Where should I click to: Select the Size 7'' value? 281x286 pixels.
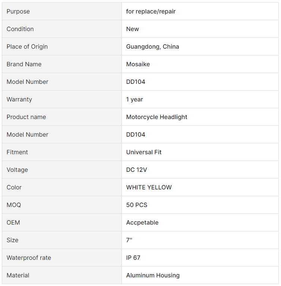coord(129,240)
